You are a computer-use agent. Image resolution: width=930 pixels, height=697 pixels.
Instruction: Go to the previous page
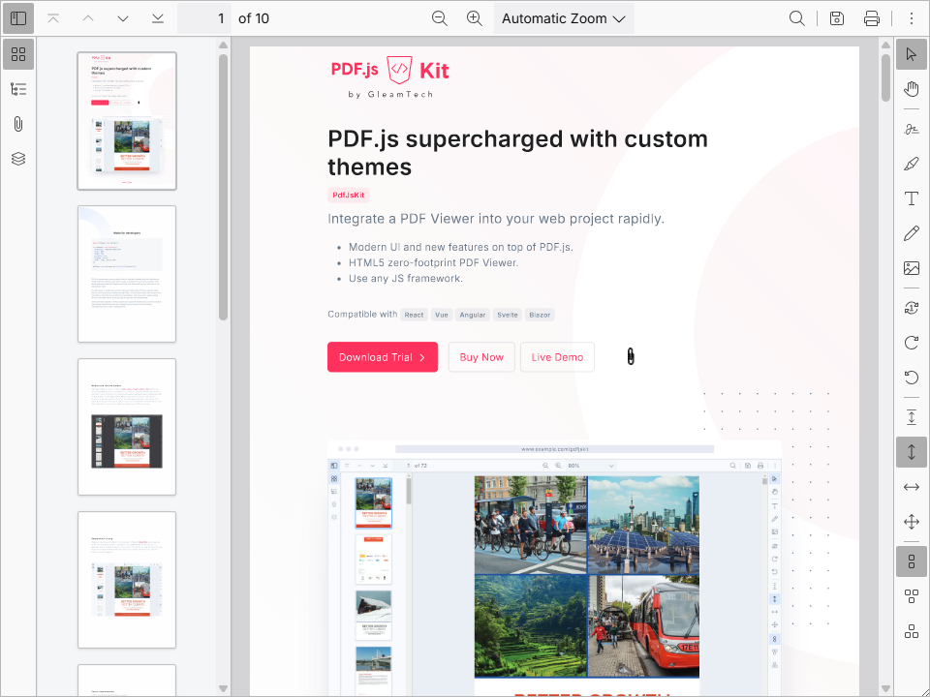(x=88, y=18)
